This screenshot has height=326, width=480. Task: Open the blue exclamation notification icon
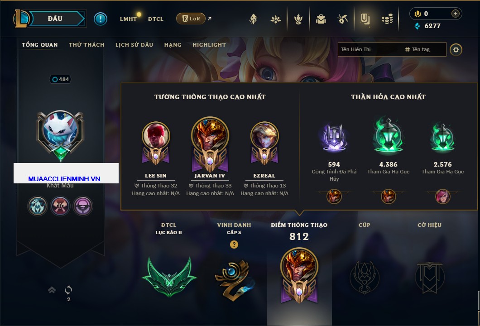(101, 19)
